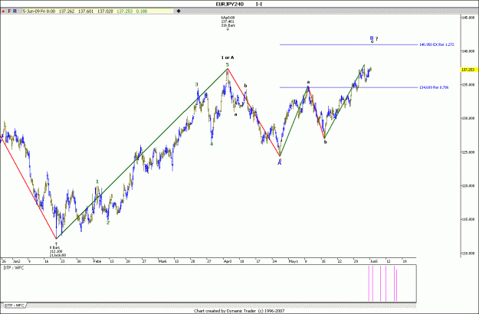
Task: Click the dark red F icon
Action: pos(9,11)
